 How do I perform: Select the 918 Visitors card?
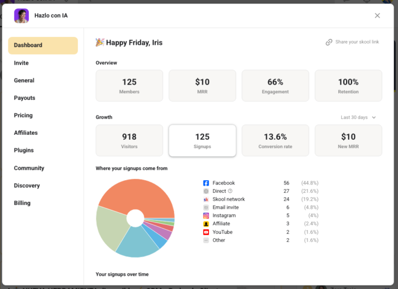(x=129, y=140)
